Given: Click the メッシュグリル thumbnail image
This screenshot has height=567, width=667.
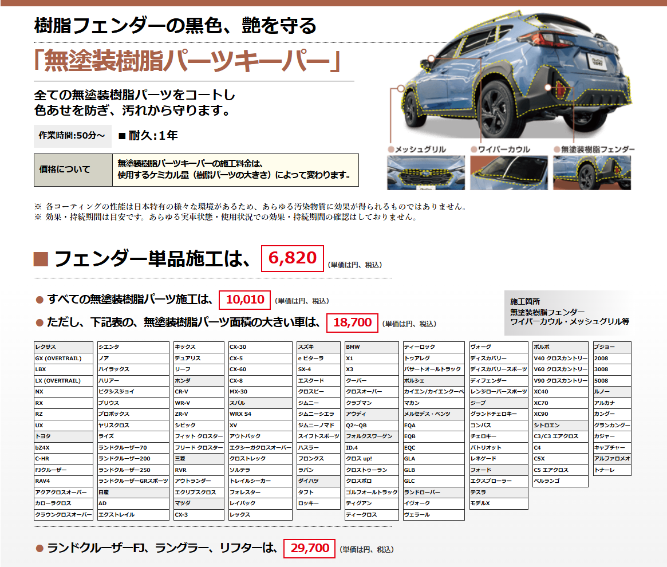Looking at the screenshot, I should tap(426, 172).
